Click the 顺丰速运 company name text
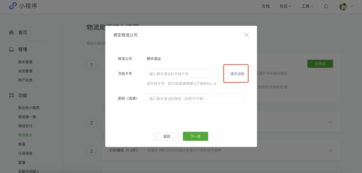The image size is (362, 173). tap(154, 59)
